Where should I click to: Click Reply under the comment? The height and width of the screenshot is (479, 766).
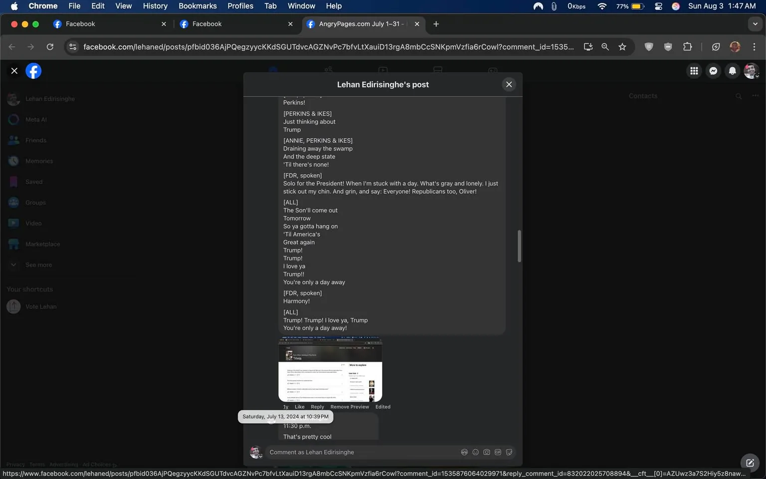click(x=317, y=407)
